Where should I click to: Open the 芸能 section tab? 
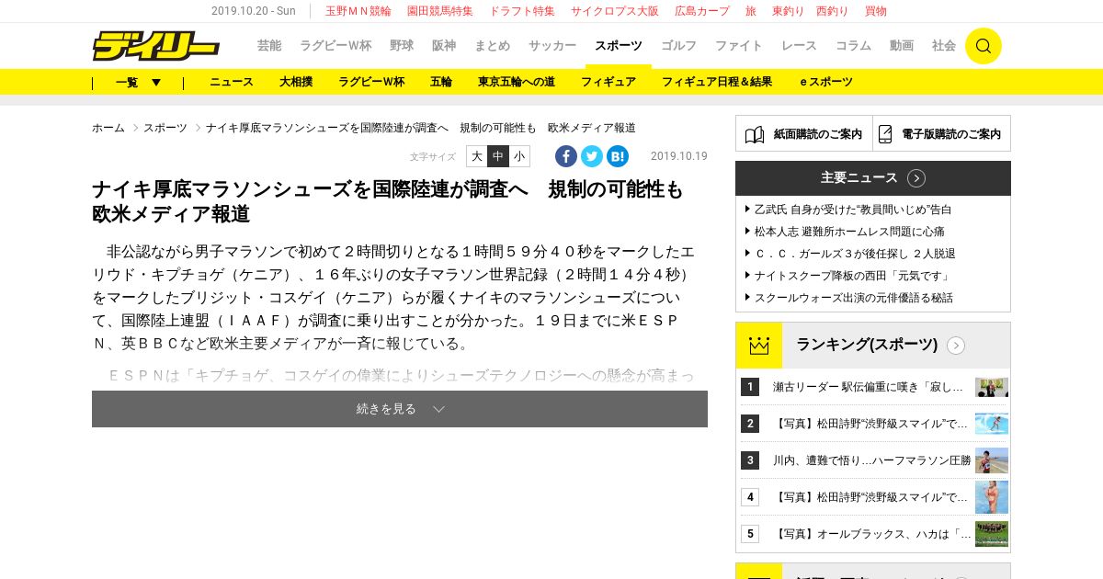tap(269, 45)
